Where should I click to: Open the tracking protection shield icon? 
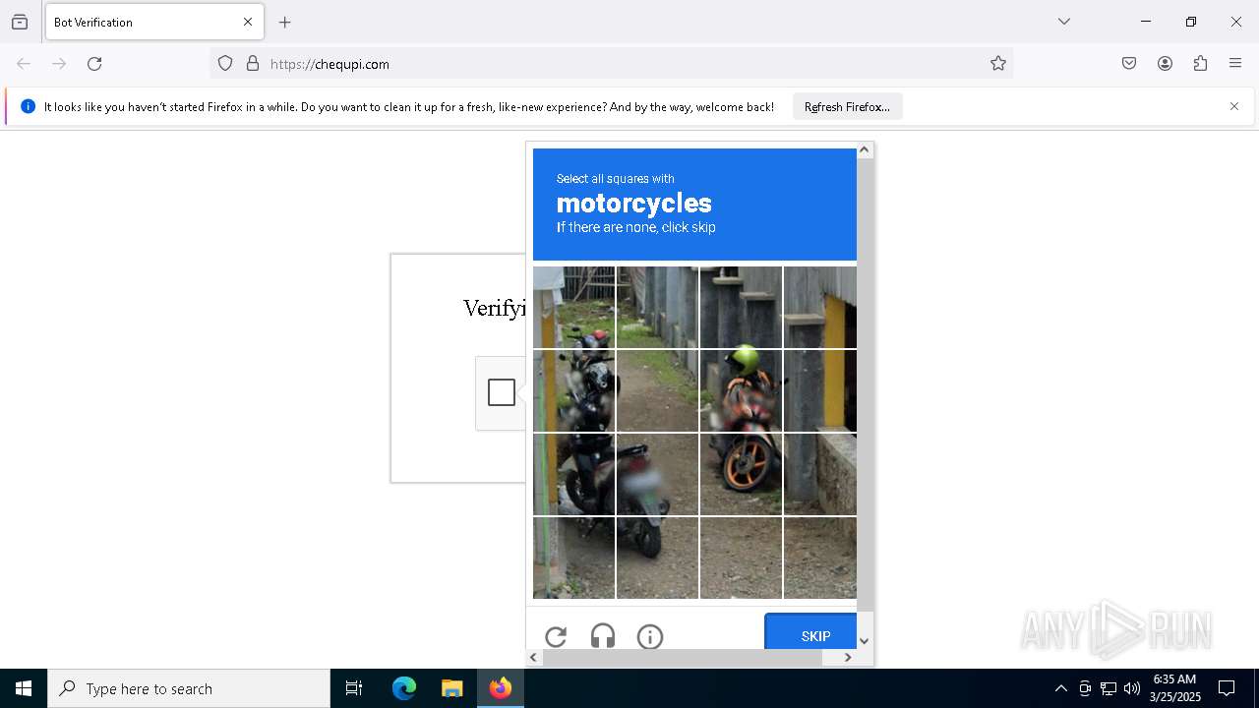pos(225,64)
